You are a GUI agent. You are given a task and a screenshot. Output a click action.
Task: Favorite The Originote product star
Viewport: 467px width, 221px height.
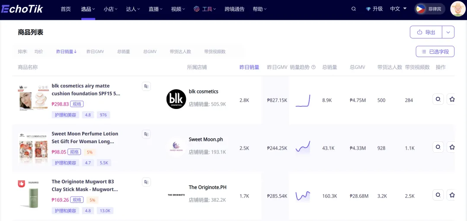[451, 195]
